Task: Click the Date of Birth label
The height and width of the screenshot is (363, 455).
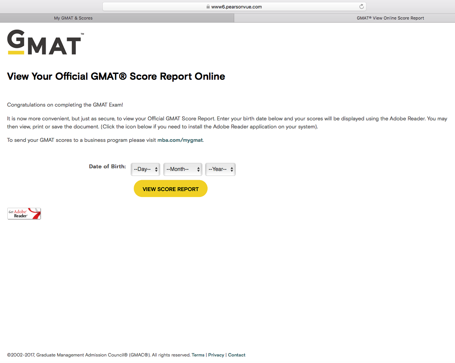Action: coord(107,167)
